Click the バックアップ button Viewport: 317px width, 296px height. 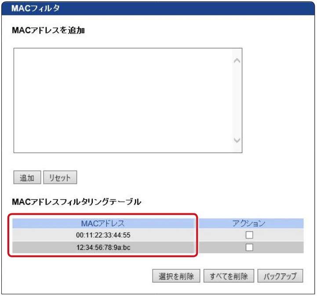tap(280, 276)
